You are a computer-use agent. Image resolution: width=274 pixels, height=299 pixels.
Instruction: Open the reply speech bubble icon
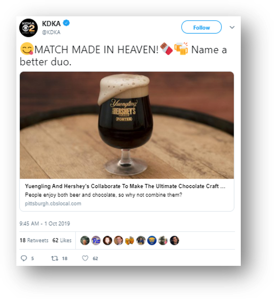click(x=24, y=258)
